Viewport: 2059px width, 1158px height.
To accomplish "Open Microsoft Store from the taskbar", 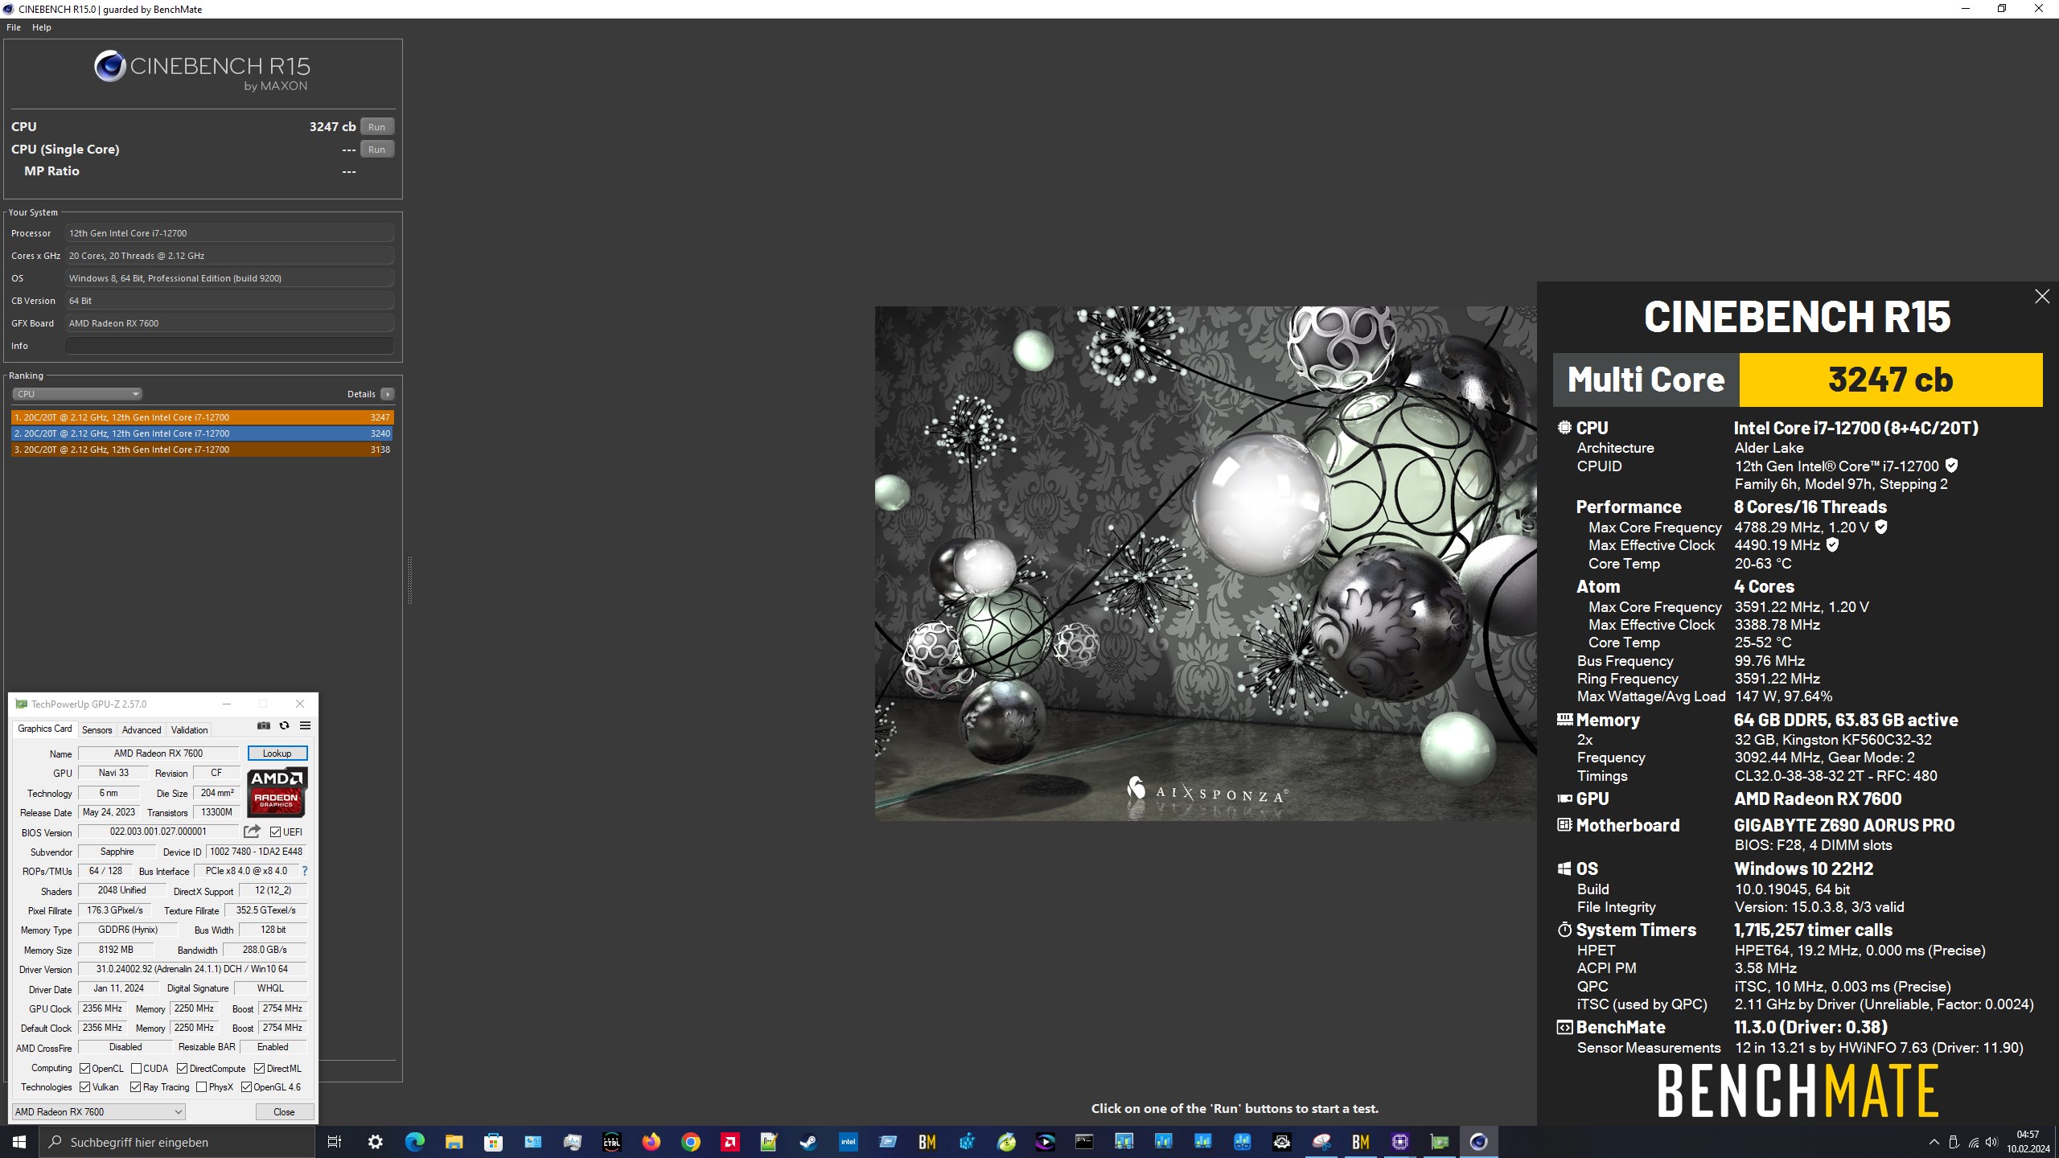I will point(493,1142).
